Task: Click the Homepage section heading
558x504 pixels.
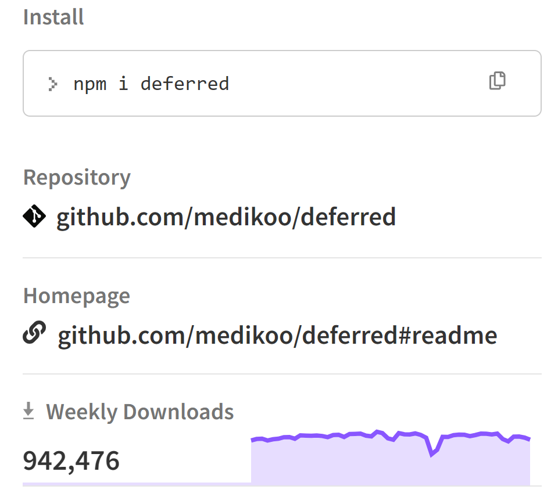Action: pos(77,296)
